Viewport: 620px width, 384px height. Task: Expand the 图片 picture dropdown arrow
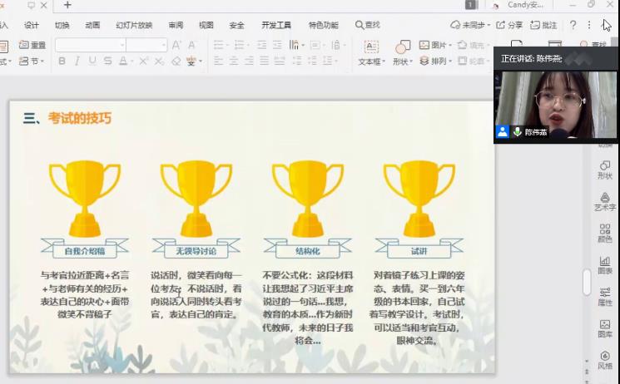(x=452, y=45)
